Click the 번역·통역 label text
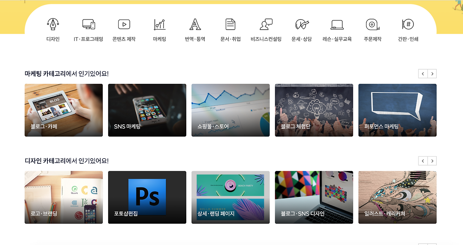Screen dimensions: 463x245 pyautogui.click(x=195, y=39)
